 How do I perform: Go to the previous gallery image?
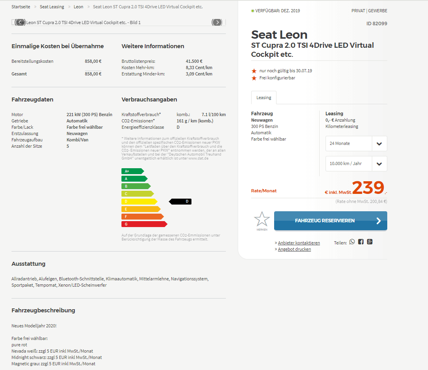[20, 23]
